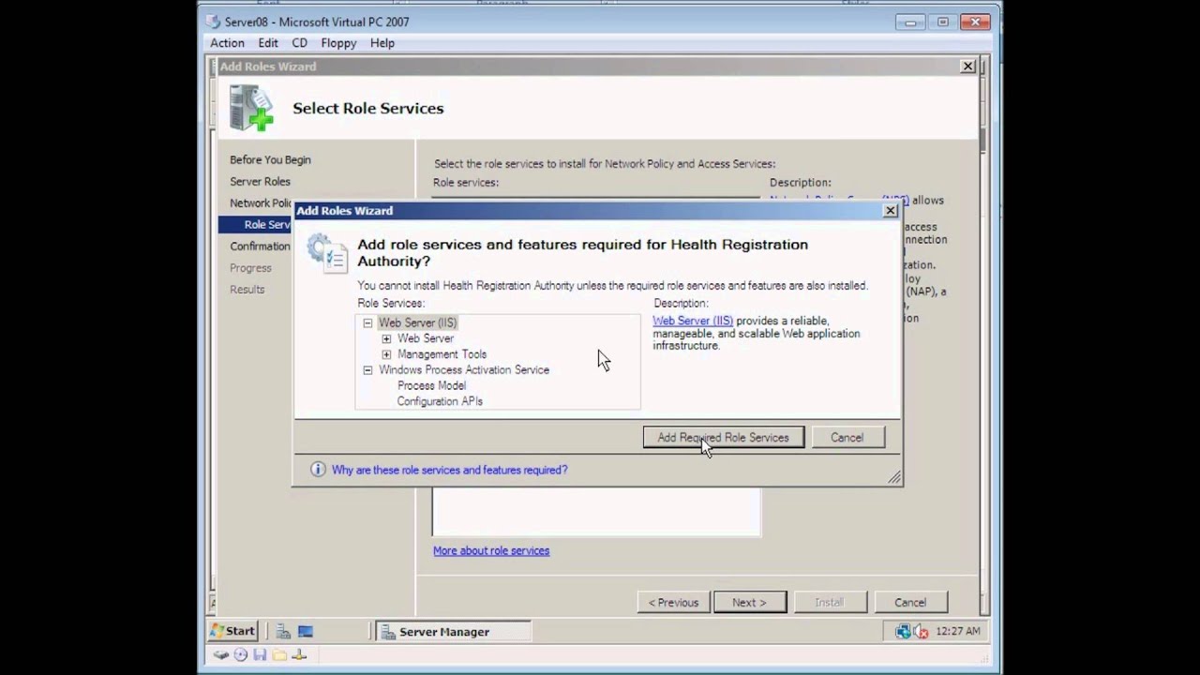The width and height of the screenshot is (1200, 675).
Task: Expand the Web Server subnode
Action: coord(386,338)
